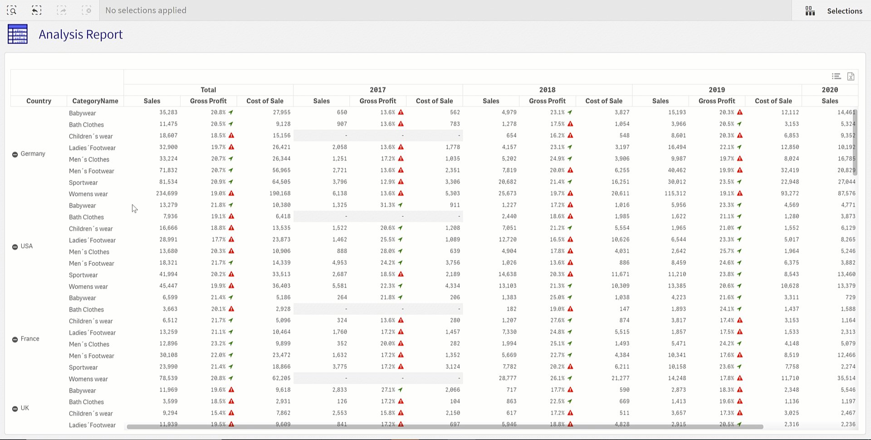This screenshot has height=440, width=871.
Task: Click the horizontal scrollbar thumb of table
Action: [445, 426]
